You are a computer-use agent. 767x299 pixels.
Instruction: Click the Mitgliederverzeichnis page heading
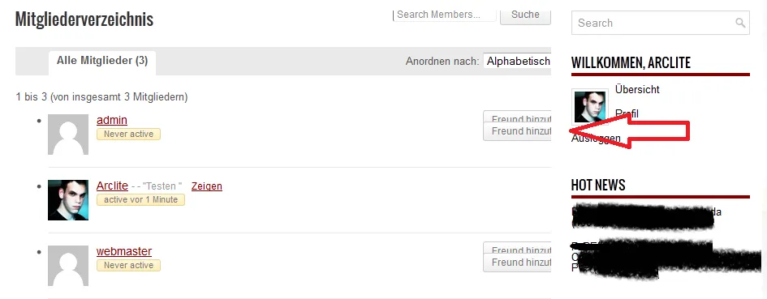[84, 19]
